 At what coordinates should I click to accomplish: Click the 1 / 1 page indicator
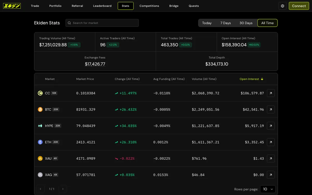click(51, 189)
